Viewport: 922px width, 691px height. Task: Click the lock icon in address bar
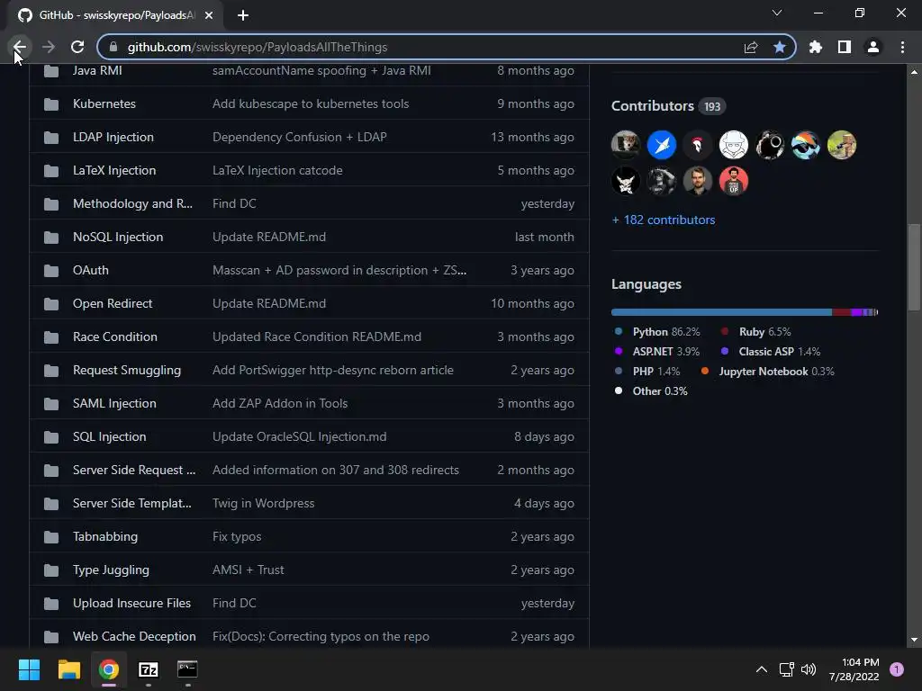[113, 47]
